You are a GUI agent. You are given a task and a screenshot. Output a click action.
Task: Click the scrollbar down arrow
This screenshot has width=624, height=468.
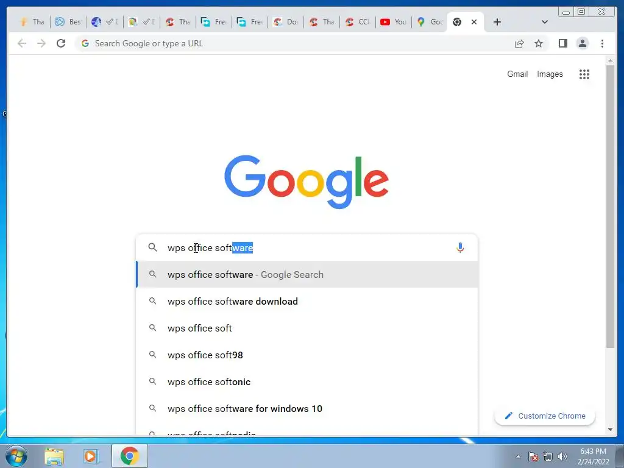[610, 430]
